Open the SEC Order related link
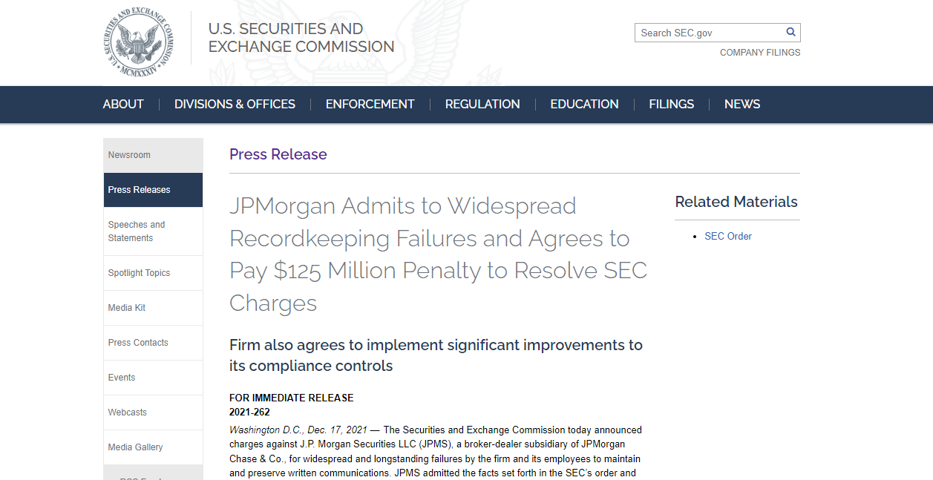The width and height of the screenshot is (933, 480). [728, 237]
